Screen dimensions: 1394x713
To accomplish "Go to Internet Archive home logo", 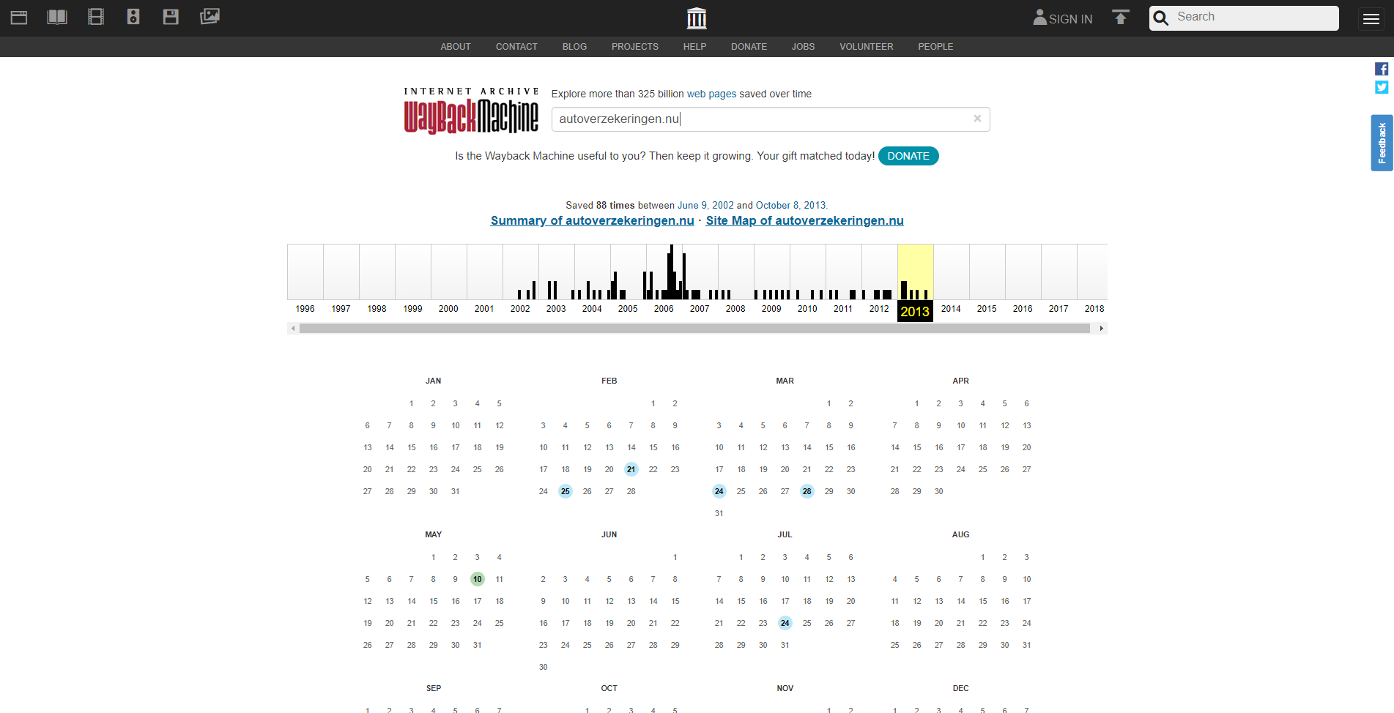I will [697, 18].
